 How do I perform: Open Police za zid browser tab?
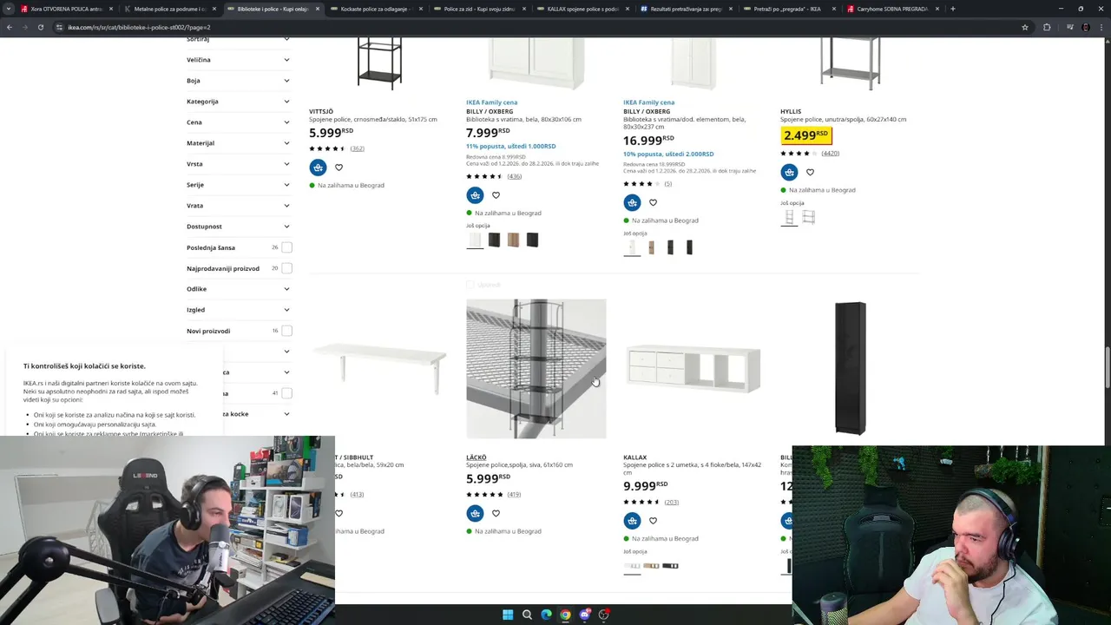click(479, 9)
